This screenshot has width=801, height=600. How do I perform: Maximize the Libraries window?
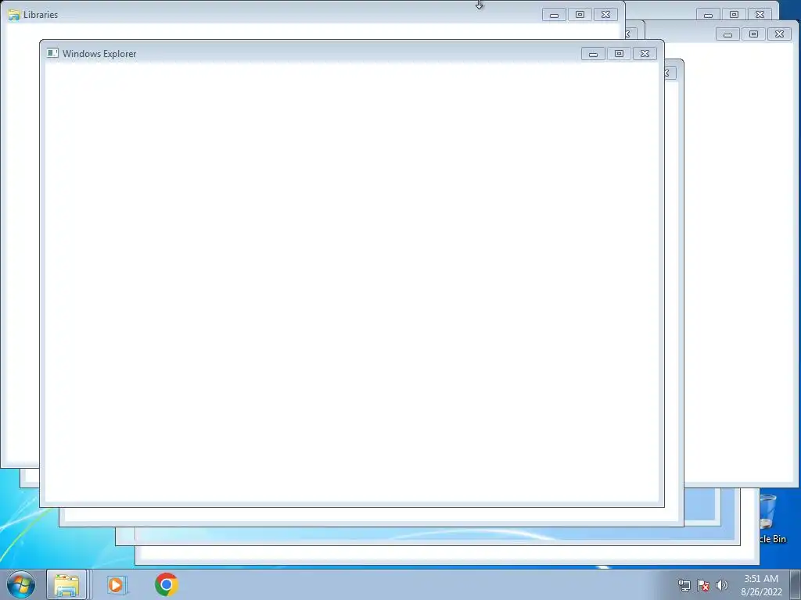coord(580,15)
